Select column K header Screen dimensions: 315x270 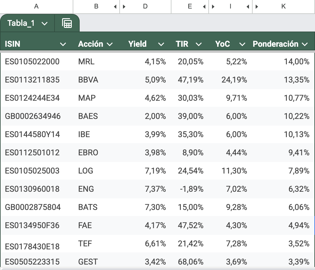coord(283,7)
